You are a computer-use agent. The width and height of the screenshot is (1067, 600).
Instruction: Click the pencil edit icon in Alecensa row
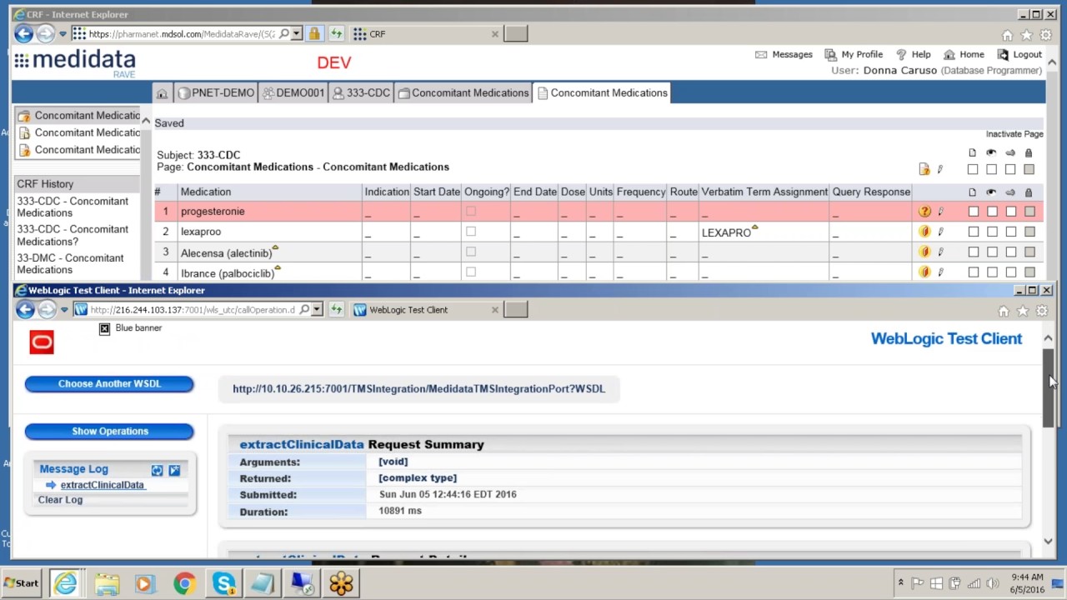coord(940,252)
